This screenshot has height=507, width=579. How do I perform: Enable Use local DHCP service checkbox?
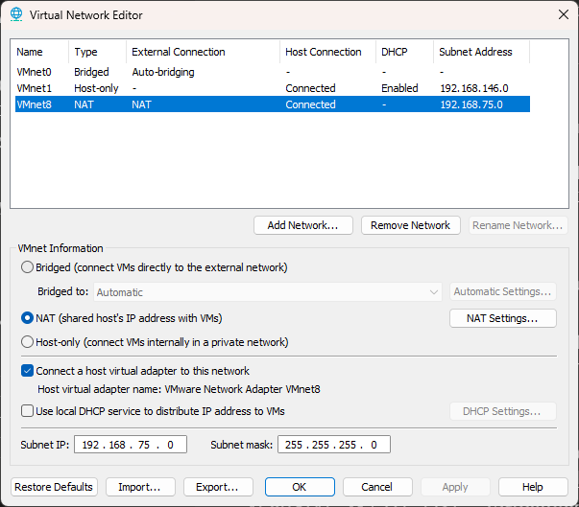coord(27,411)
